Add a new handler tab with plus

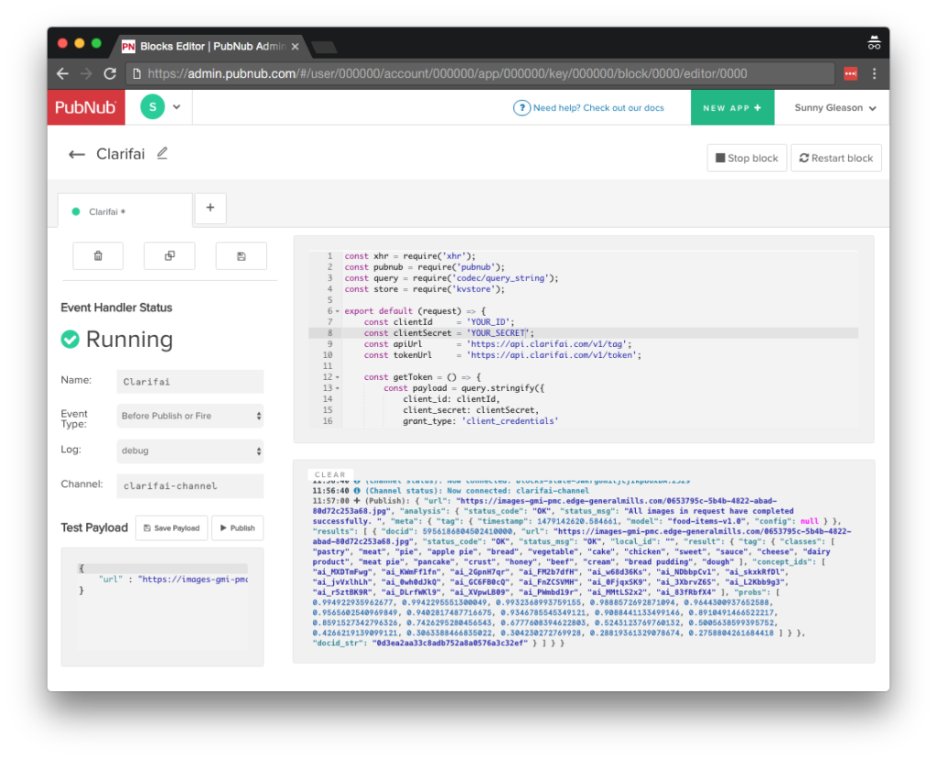pos(210,209)
